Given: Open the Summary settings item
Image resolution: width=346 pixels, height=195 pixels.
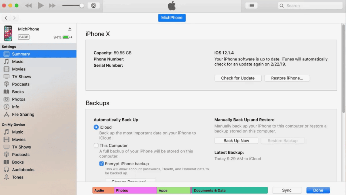Looking at the screenshot, I should click(x=38, y=54).
